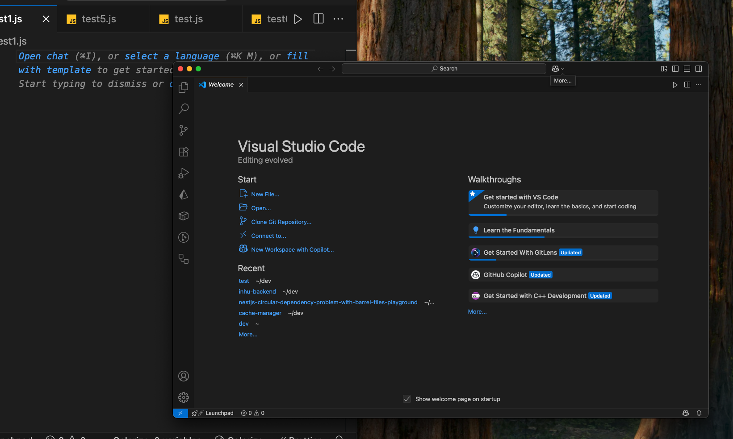
Task: Toggle the secondary side bar layout button
Action: pyautogui.click(x=699, y=69)
